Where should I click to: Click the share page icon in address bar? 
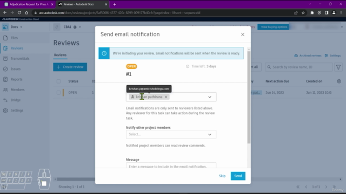pos(296,13)
